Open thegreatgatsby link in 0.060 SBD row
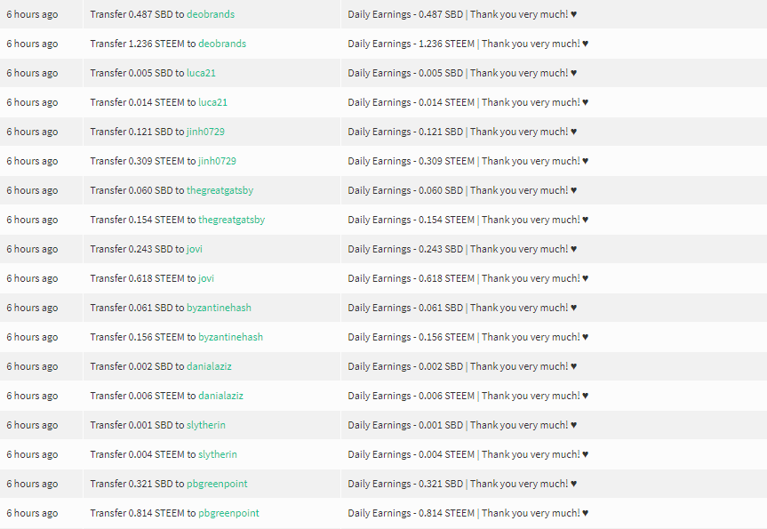Viewport: 767px width, 529px height. point(220,190)
